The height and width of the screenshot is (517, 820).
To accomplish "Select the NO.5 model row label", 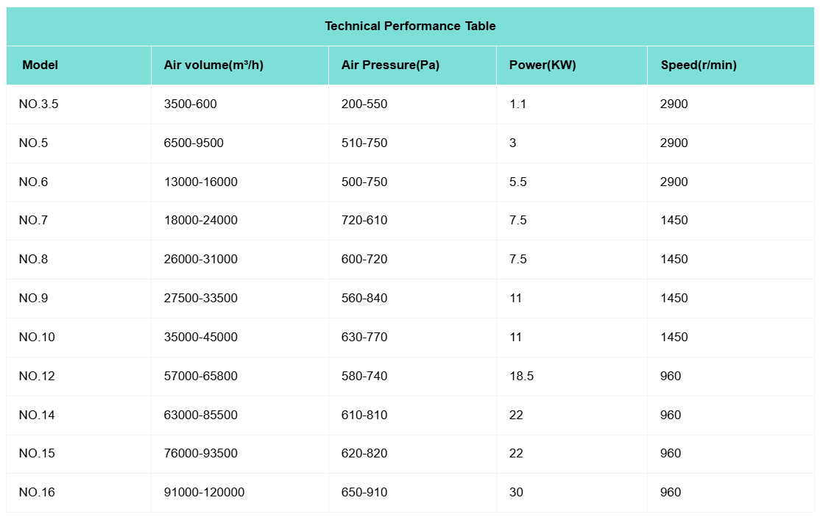I will [33, 143].
